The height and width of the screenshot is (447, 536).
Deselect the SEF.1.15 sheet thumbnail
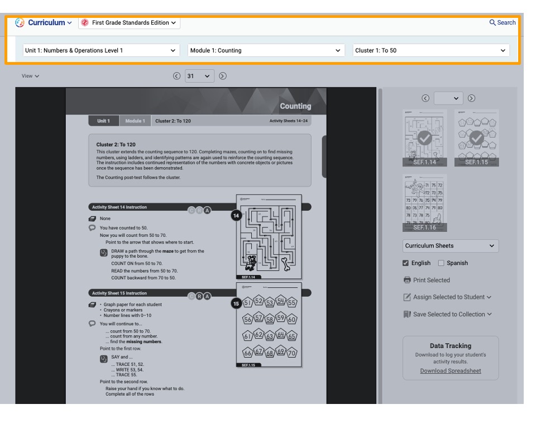pyautogui.click(x=476, y=138)
